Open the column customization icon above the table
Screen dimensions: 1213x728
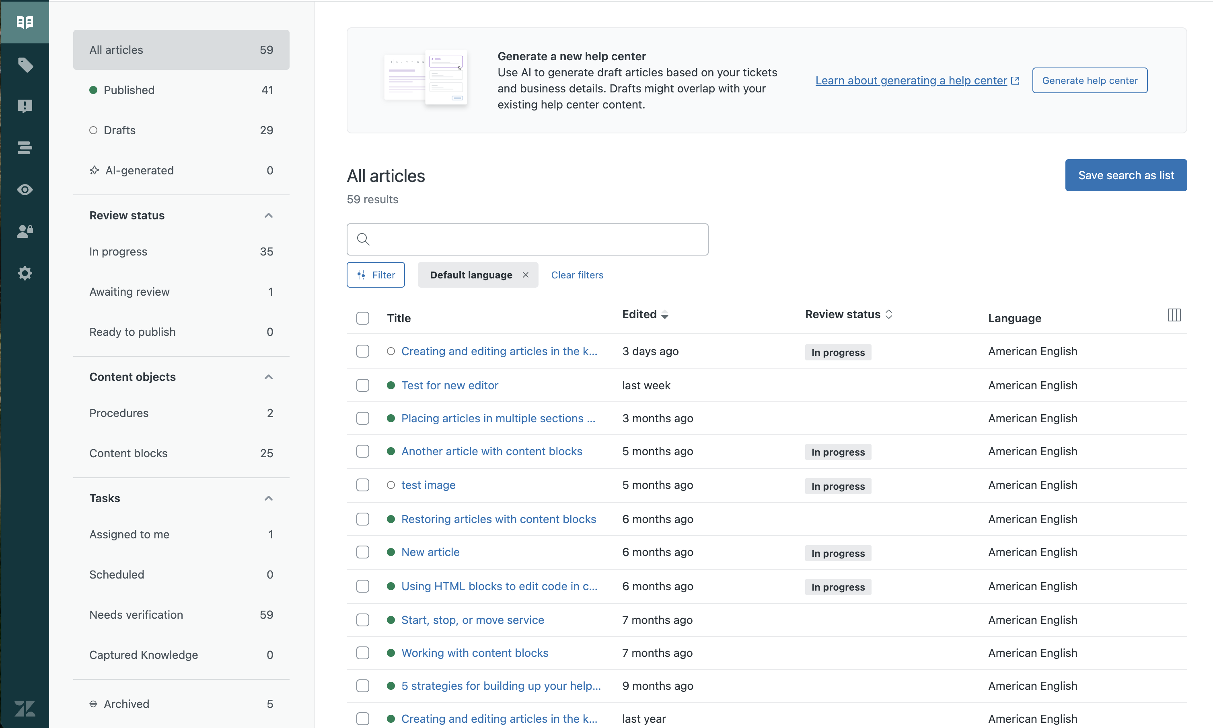[1174, 315]
